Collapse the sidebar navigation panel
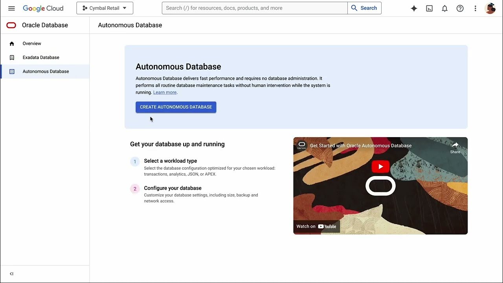 pos(11,274)
